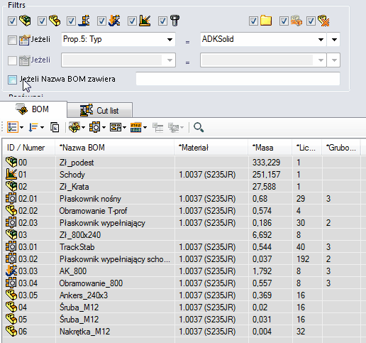This screenshot has width=366, height=343.
Task: Select the Obramowanie_800 row
Action: click(184, 283)
